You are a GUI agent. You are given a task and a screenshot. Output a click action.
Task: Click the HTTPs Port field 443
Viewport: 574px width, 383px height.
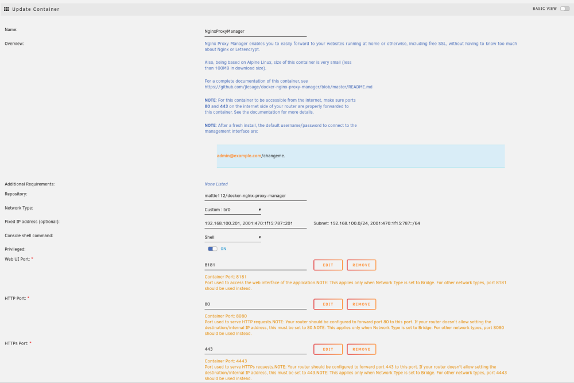coord(255,349)
